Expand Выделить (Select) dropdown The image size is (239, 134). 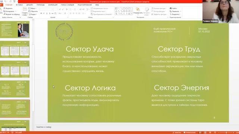tap(175, 14)
